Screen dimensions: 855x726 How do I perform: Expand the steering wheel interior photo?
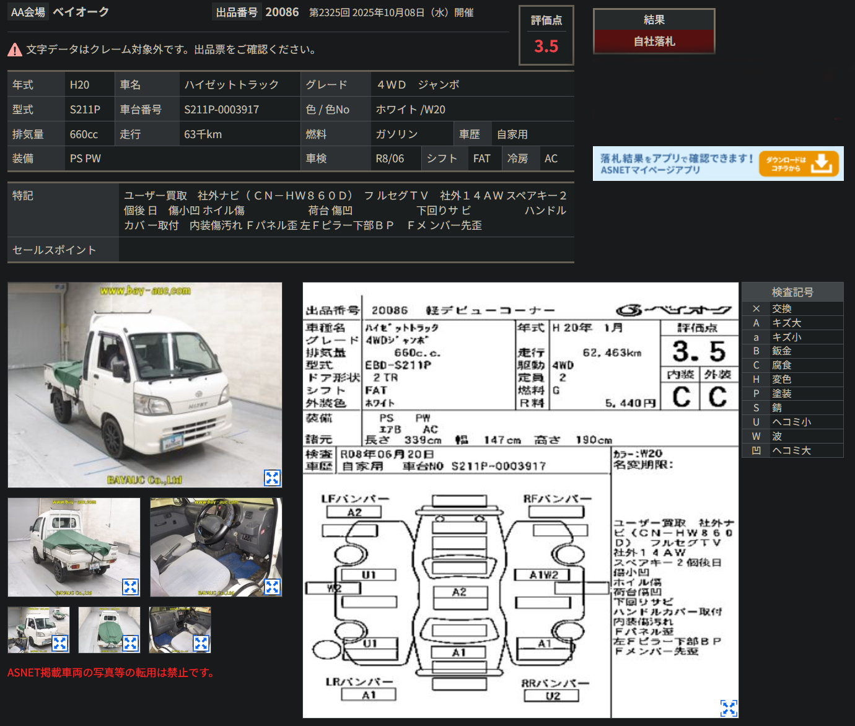pyautogui.click(x=272, y=587)
